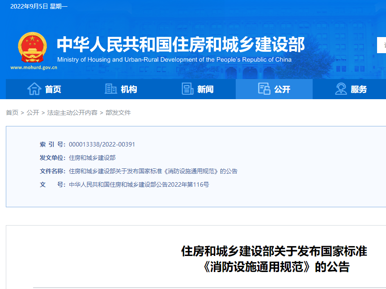Select the 公开 navigation tab

(274, 89)
